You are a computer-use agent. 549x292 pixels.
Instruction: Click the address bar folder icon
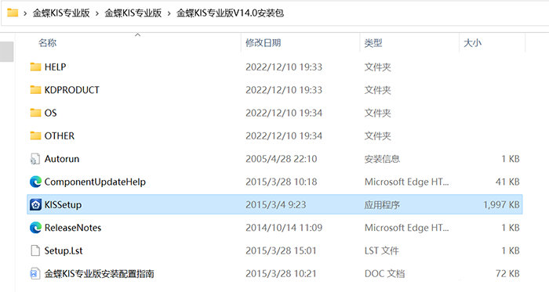click(13, 13)
